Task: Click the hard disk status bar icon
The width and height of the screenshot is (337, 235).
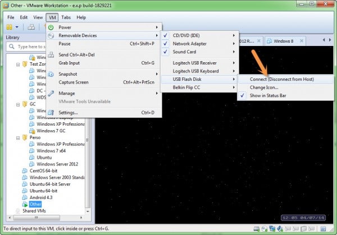Action: 257,229
